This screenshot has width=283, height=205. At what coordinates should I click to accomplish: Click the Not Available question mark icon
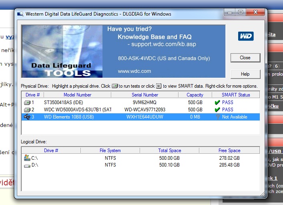[x=217, y=117]
